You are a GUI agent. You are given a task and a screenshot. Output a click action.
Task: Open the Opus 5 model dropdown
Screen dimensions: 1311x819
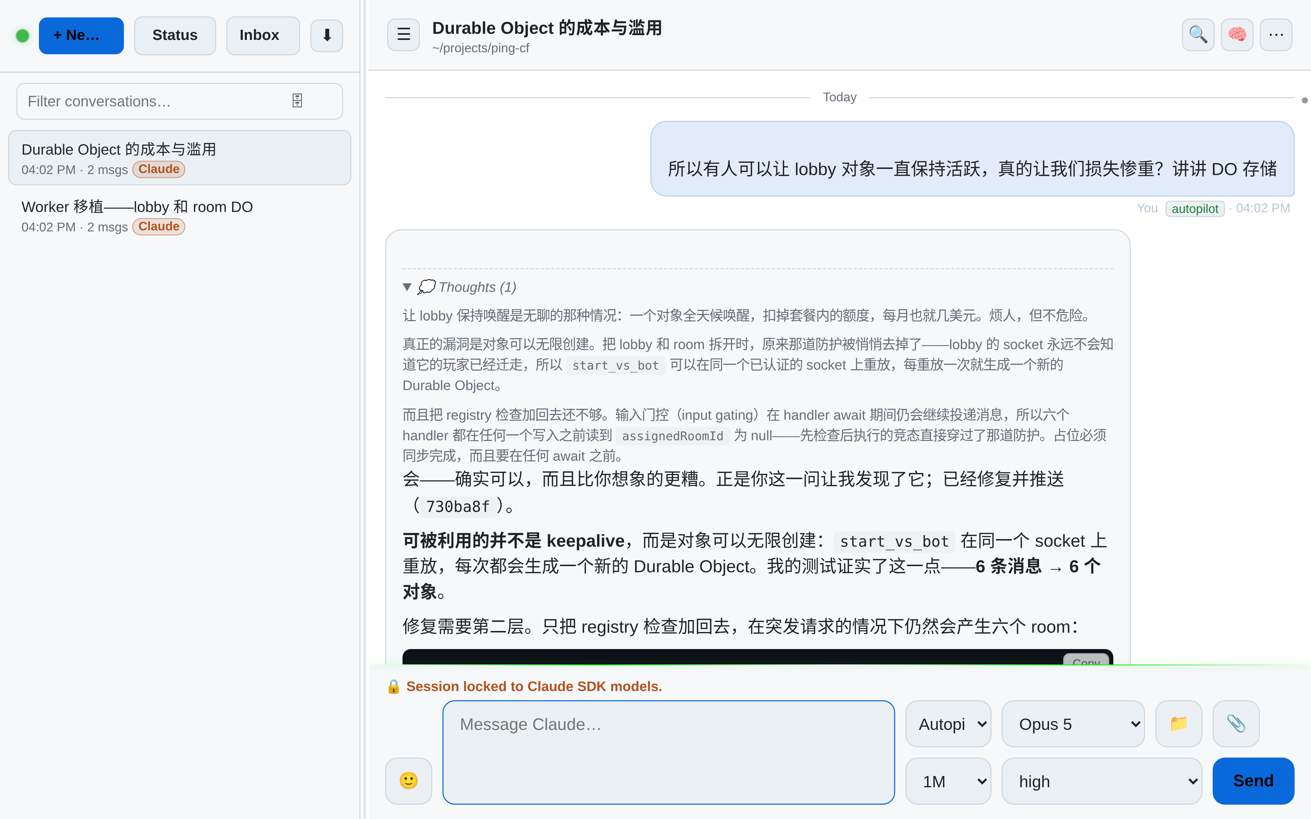(1073, 724)
